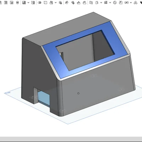Choose the Modify fillet tool

click(67, 2)
